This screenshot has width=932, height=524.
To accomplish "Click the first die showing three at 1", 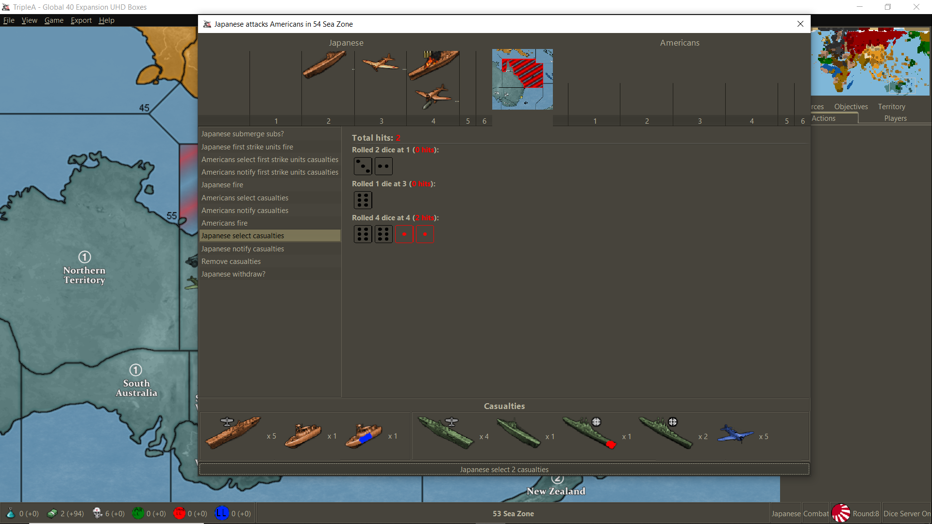I will (363, 166).
